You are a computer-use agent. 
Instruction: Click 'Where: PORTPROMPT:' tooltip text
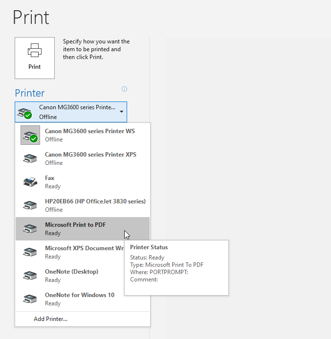tap(159, 272)
